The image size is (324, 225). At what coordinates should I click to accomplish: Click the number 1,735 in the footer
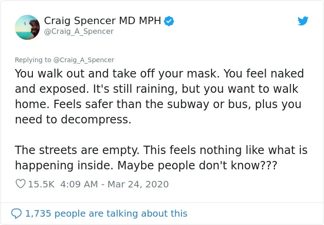pyautogui.click(x=38, y=213)
